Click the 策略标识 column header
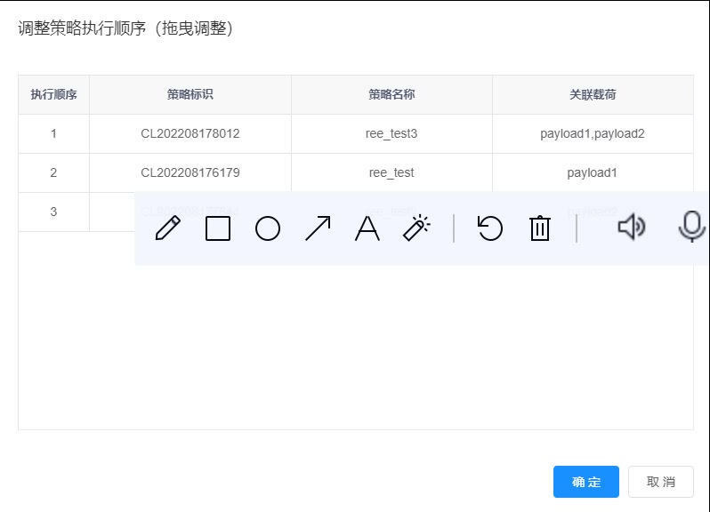Screen dimensions: 710x512 click(190, 94)
